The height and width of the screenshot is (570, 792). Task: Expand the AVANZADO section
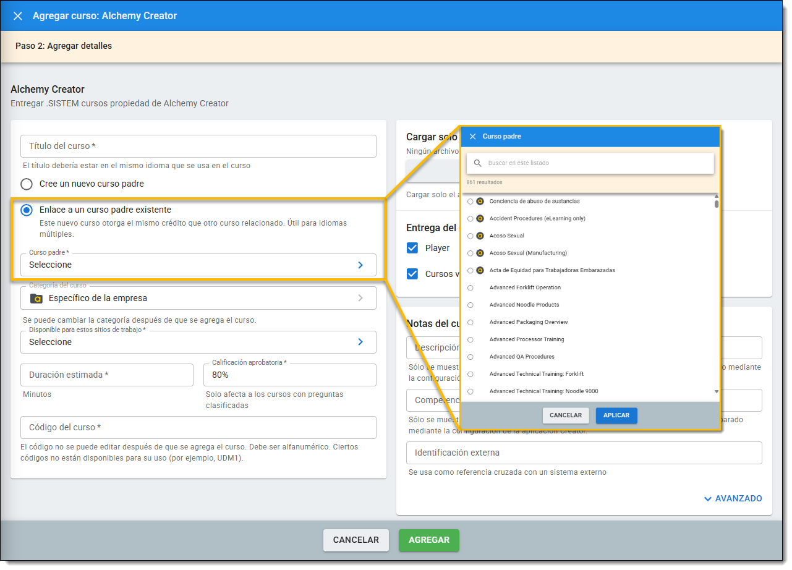point(733,499)
